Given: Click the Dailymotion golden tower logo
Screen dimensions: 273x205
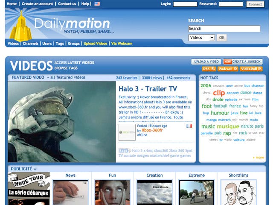Looking at the screenshot, I should click(x=21, y=26).
